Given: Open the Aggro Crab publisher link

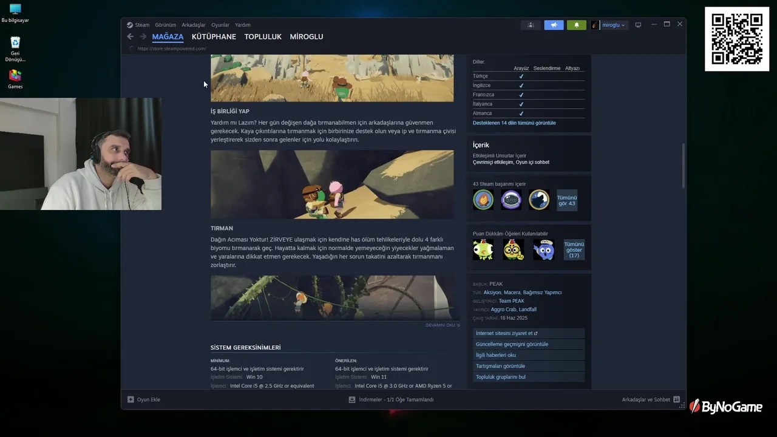Looking at the screenshot, I should tap(503, 310).
